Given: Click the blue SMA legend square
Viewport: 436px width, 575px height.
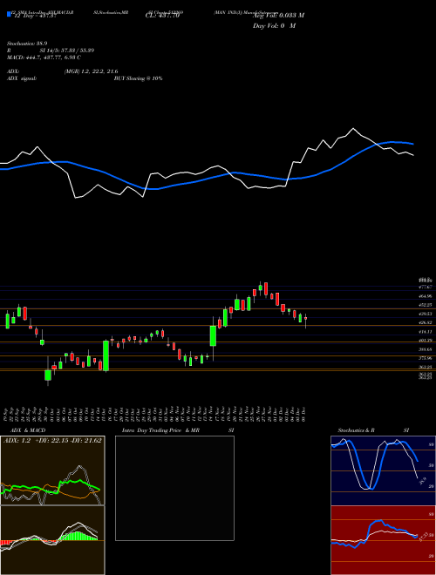Looking at the screenshot, I should (9, 14).
